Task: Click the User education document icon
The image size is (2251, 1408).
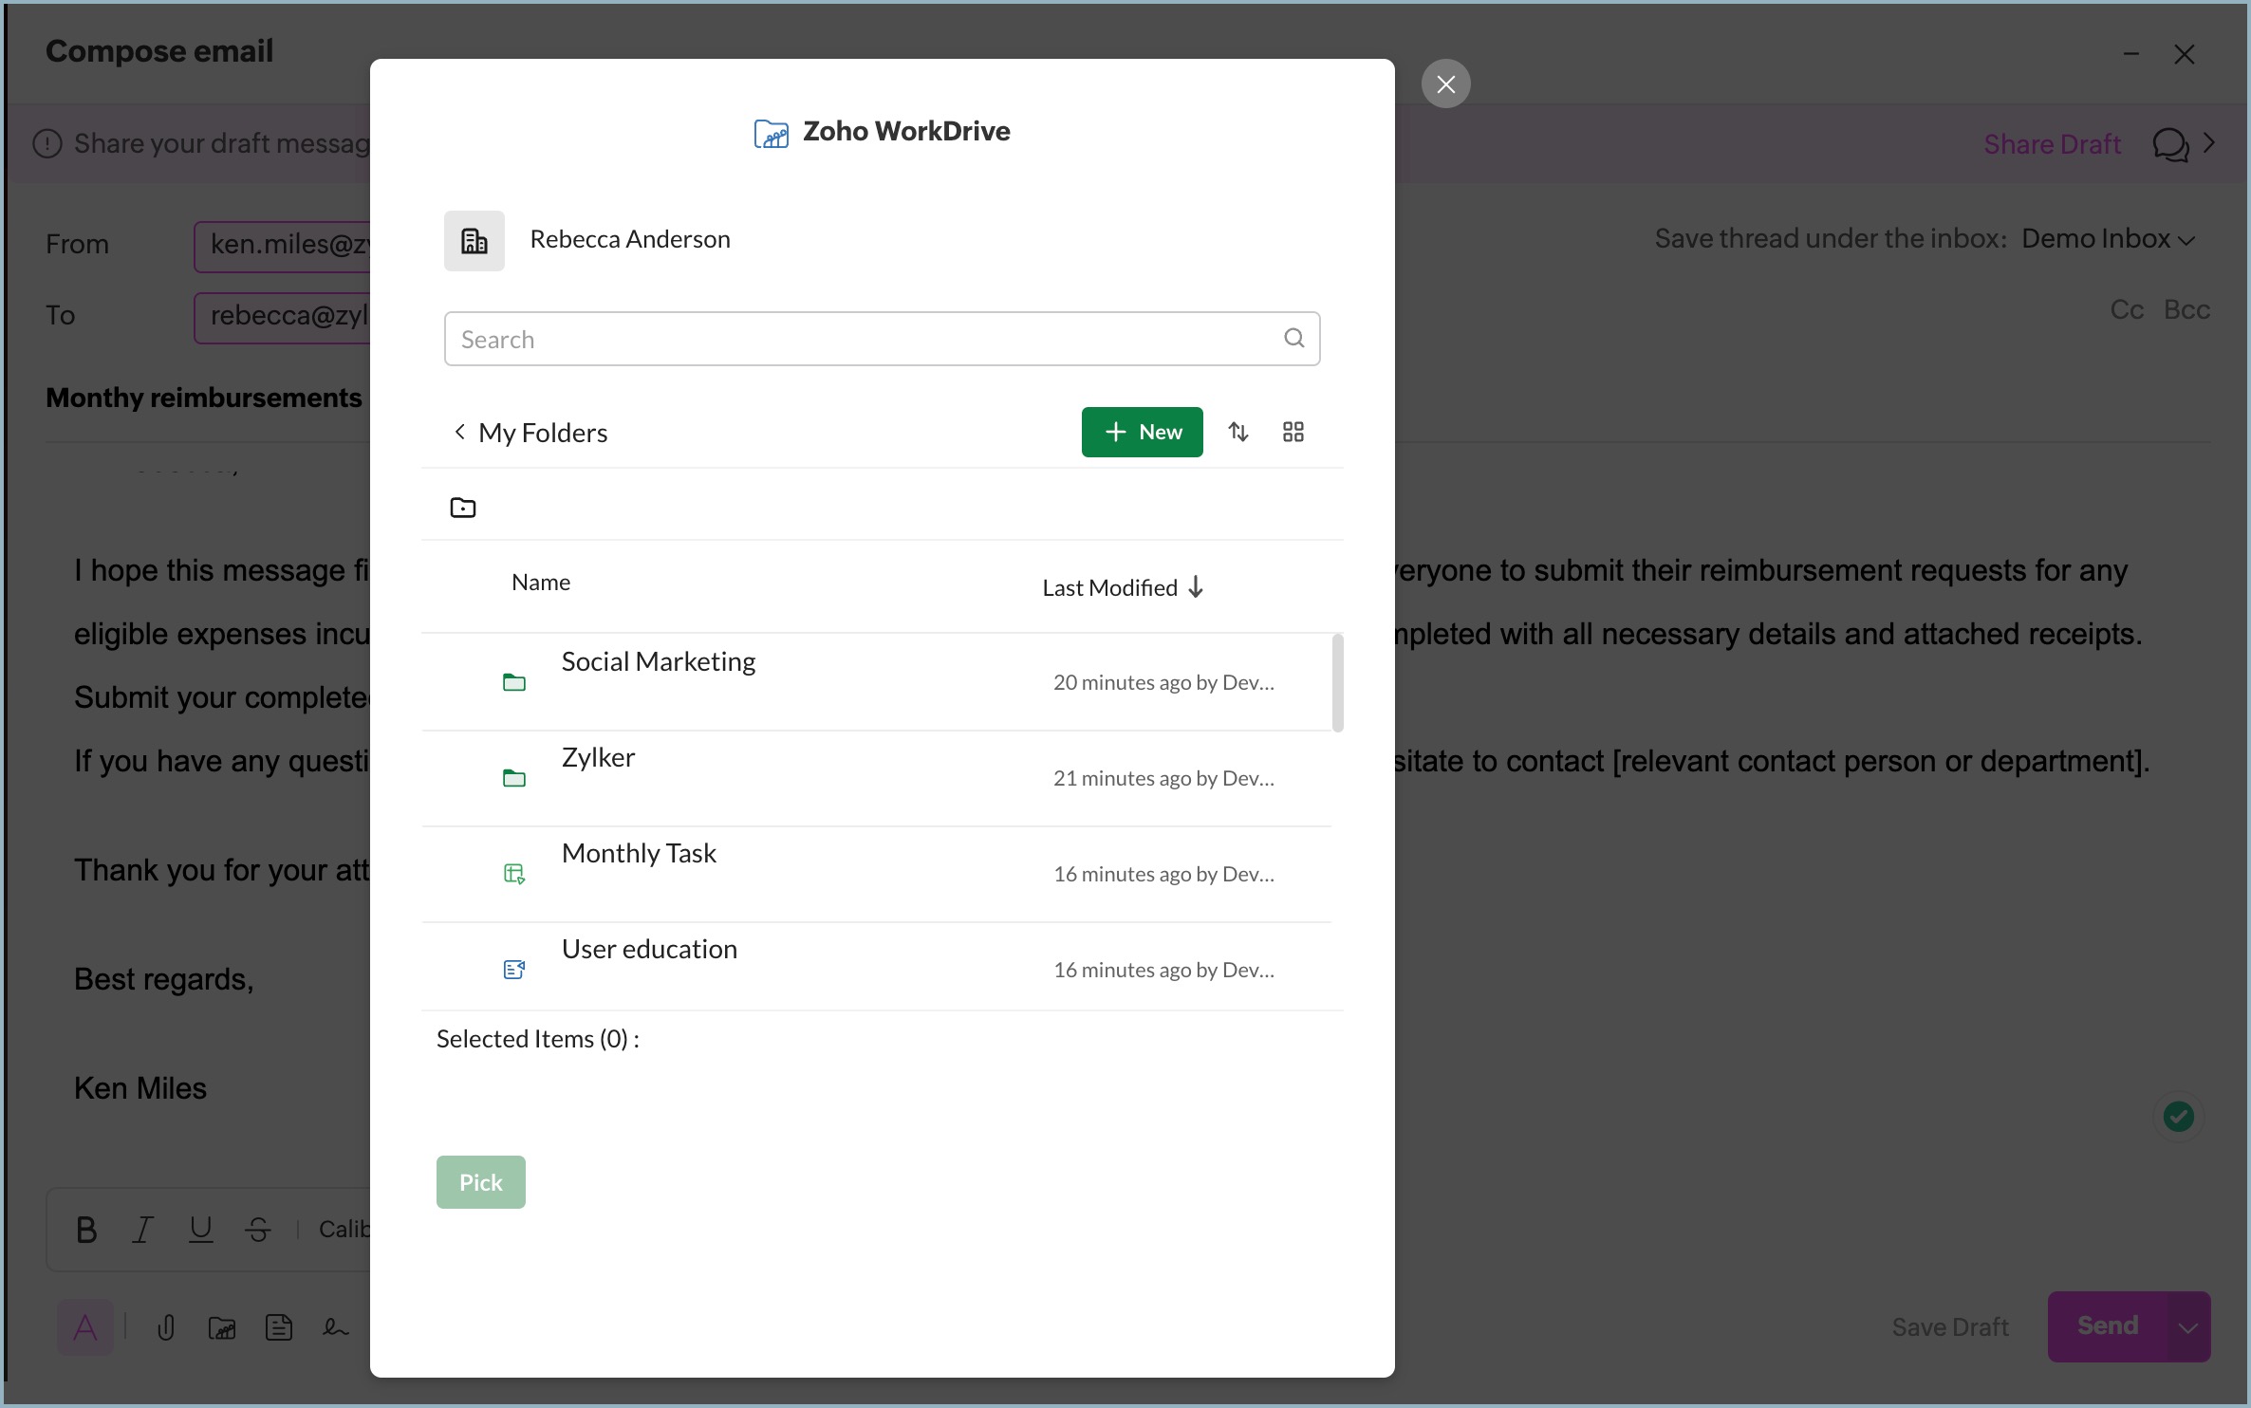Action: pos(513,970)
